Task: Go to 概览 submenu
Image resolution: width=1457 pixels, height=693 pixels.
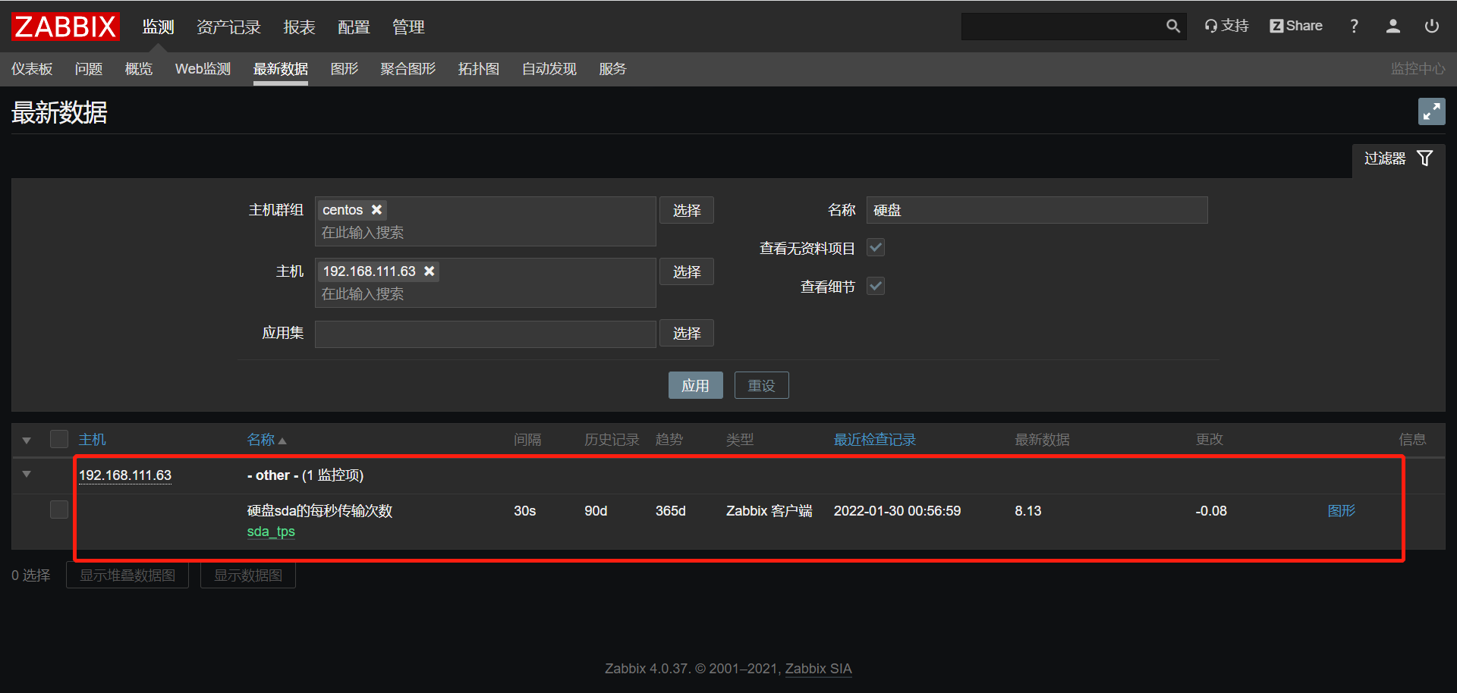Action: (x=139, y=69)
